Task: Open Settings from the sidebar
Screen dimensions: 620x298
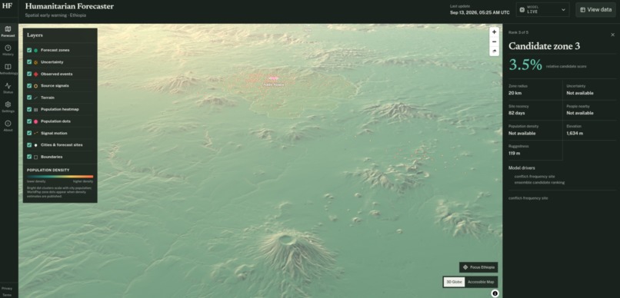Action: click(x=8, y=108)
